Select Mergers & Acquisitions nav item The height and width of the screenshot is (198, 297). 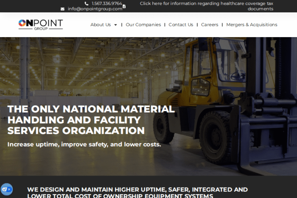tap(251, 25)
